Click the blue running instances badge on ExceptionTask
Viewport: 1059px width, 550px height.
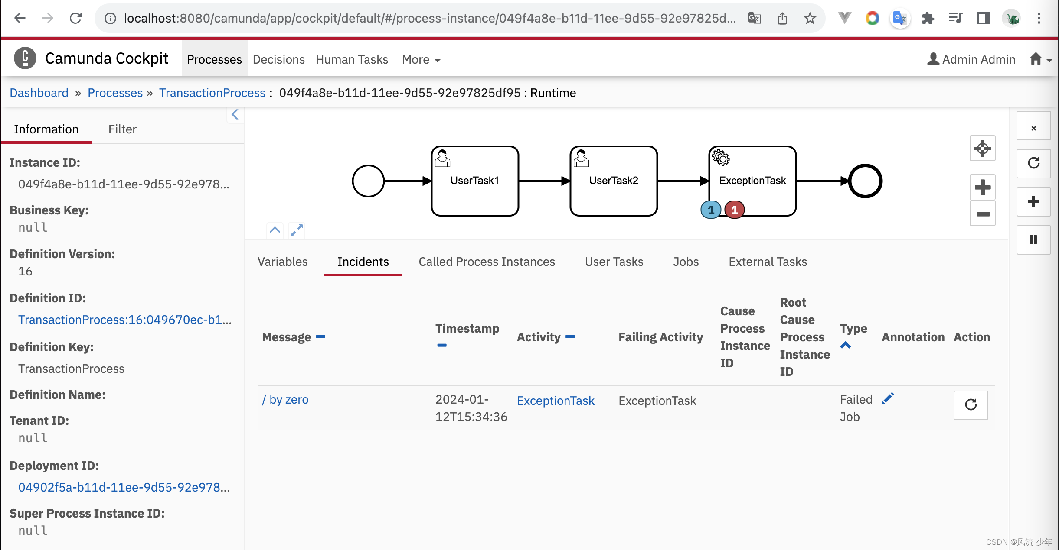click(x=711, y=210)
